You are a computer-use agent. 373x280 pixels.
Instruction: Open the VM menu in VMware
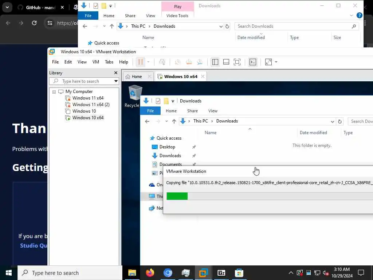pyautogui.click(x=96, y=62)
